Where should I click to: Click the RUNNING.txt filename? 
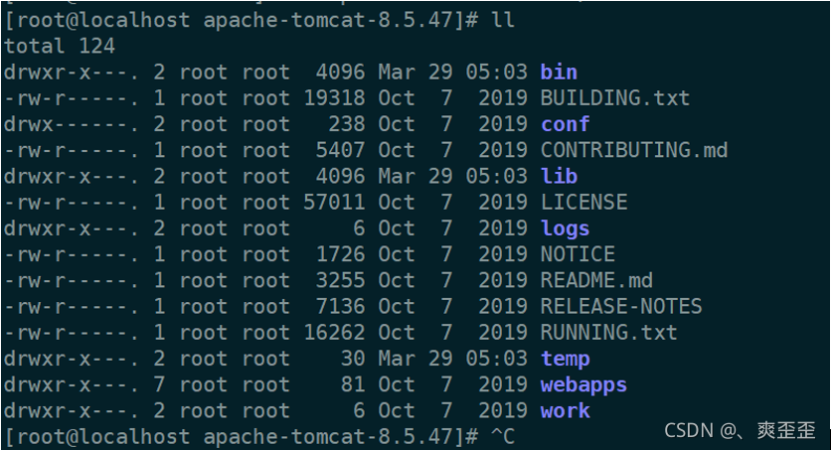(x=608, y=332)
